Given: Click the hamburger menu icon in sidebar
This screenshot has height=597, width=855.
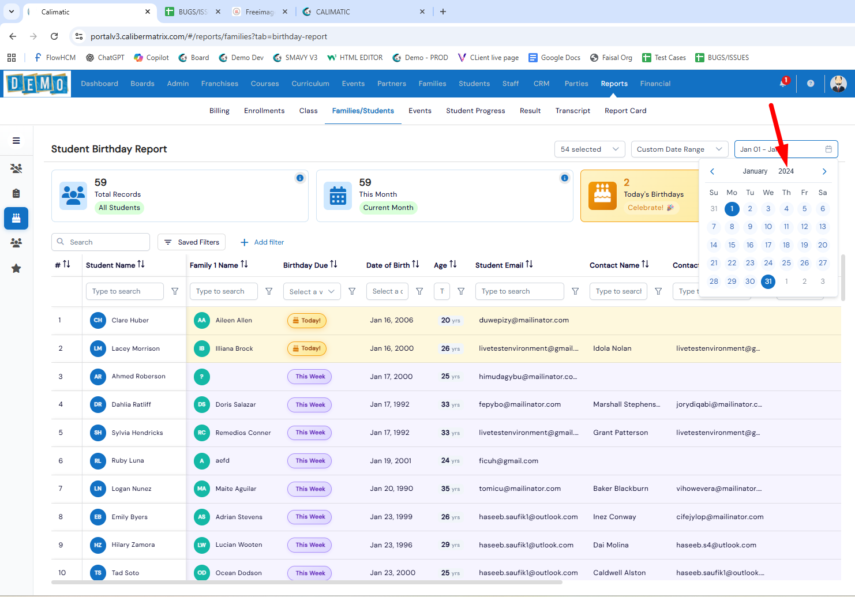Looking at the screenshot, I should click(16, 141).
